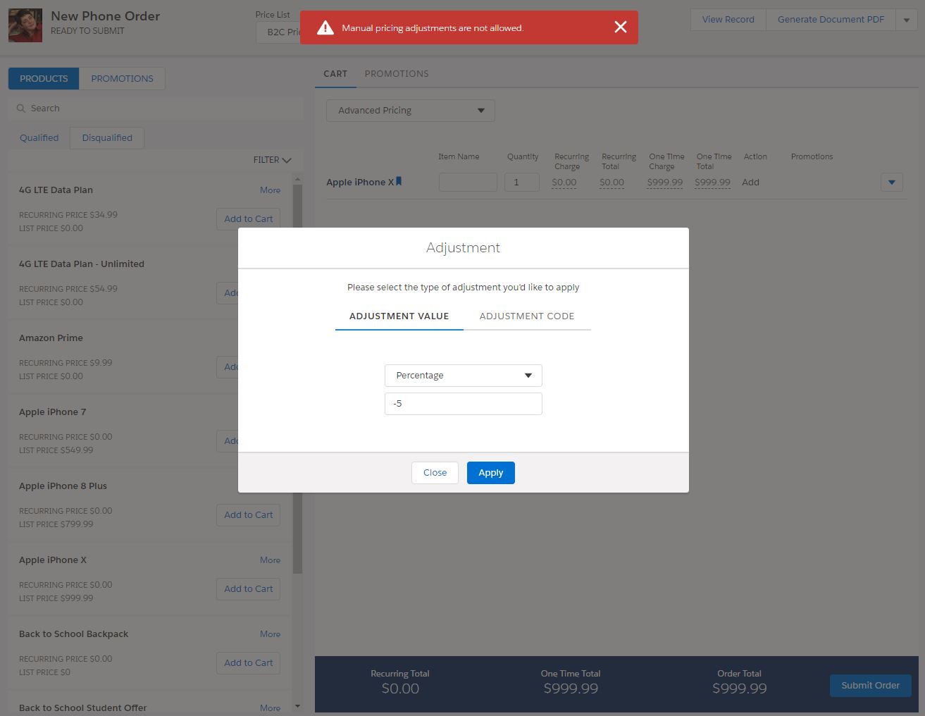Click the Submit Order button
Viewport: 925px width, 716px height.
(x=871, y=686)
